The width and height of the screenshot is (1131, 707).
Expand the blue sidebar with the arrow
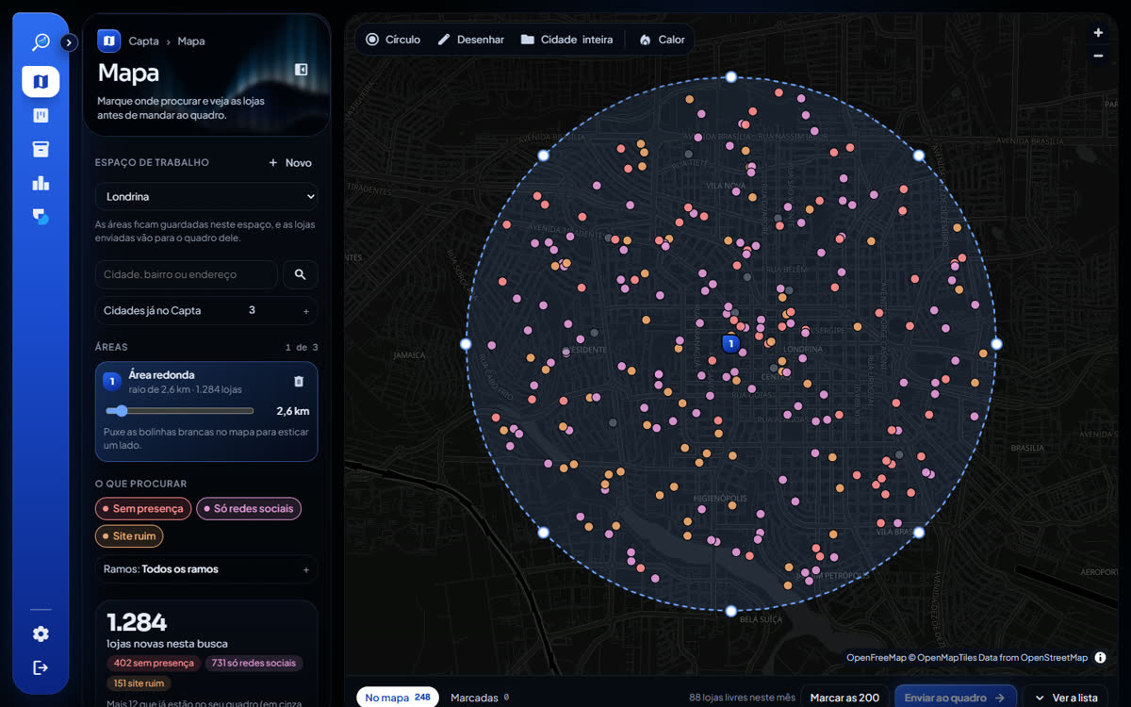click(x=69, y=42)
